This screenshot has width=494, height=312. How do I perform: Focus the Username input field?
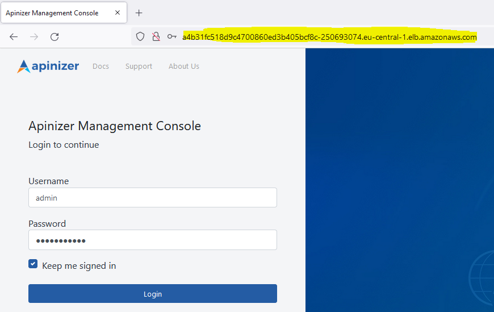[152, 198]
